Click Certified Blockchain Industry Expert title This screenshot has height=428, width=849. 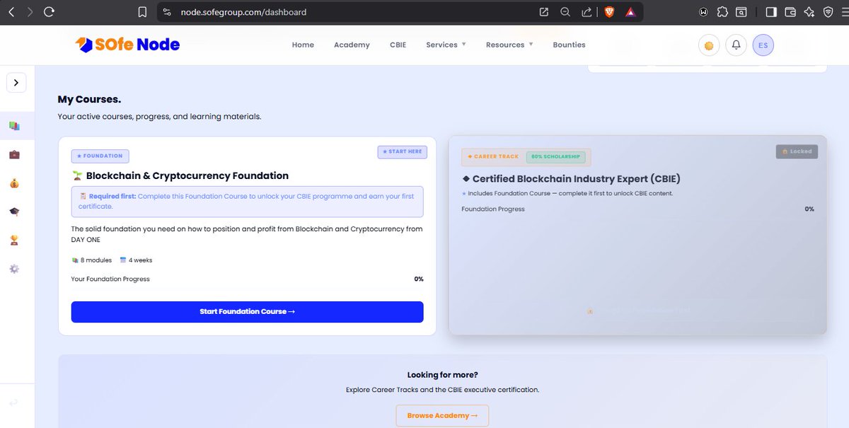click(571, 179)
